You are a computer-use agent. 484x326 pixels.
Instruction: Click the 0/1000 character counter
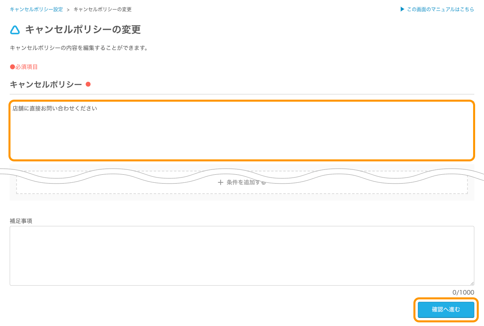click(x=463, y=293)
